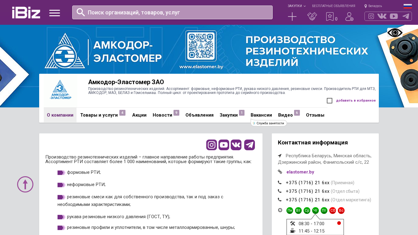Check the добавить в избранное checkbox
Image resolution: width=418 pixels, height=235 pixels.
coord(330,101)
